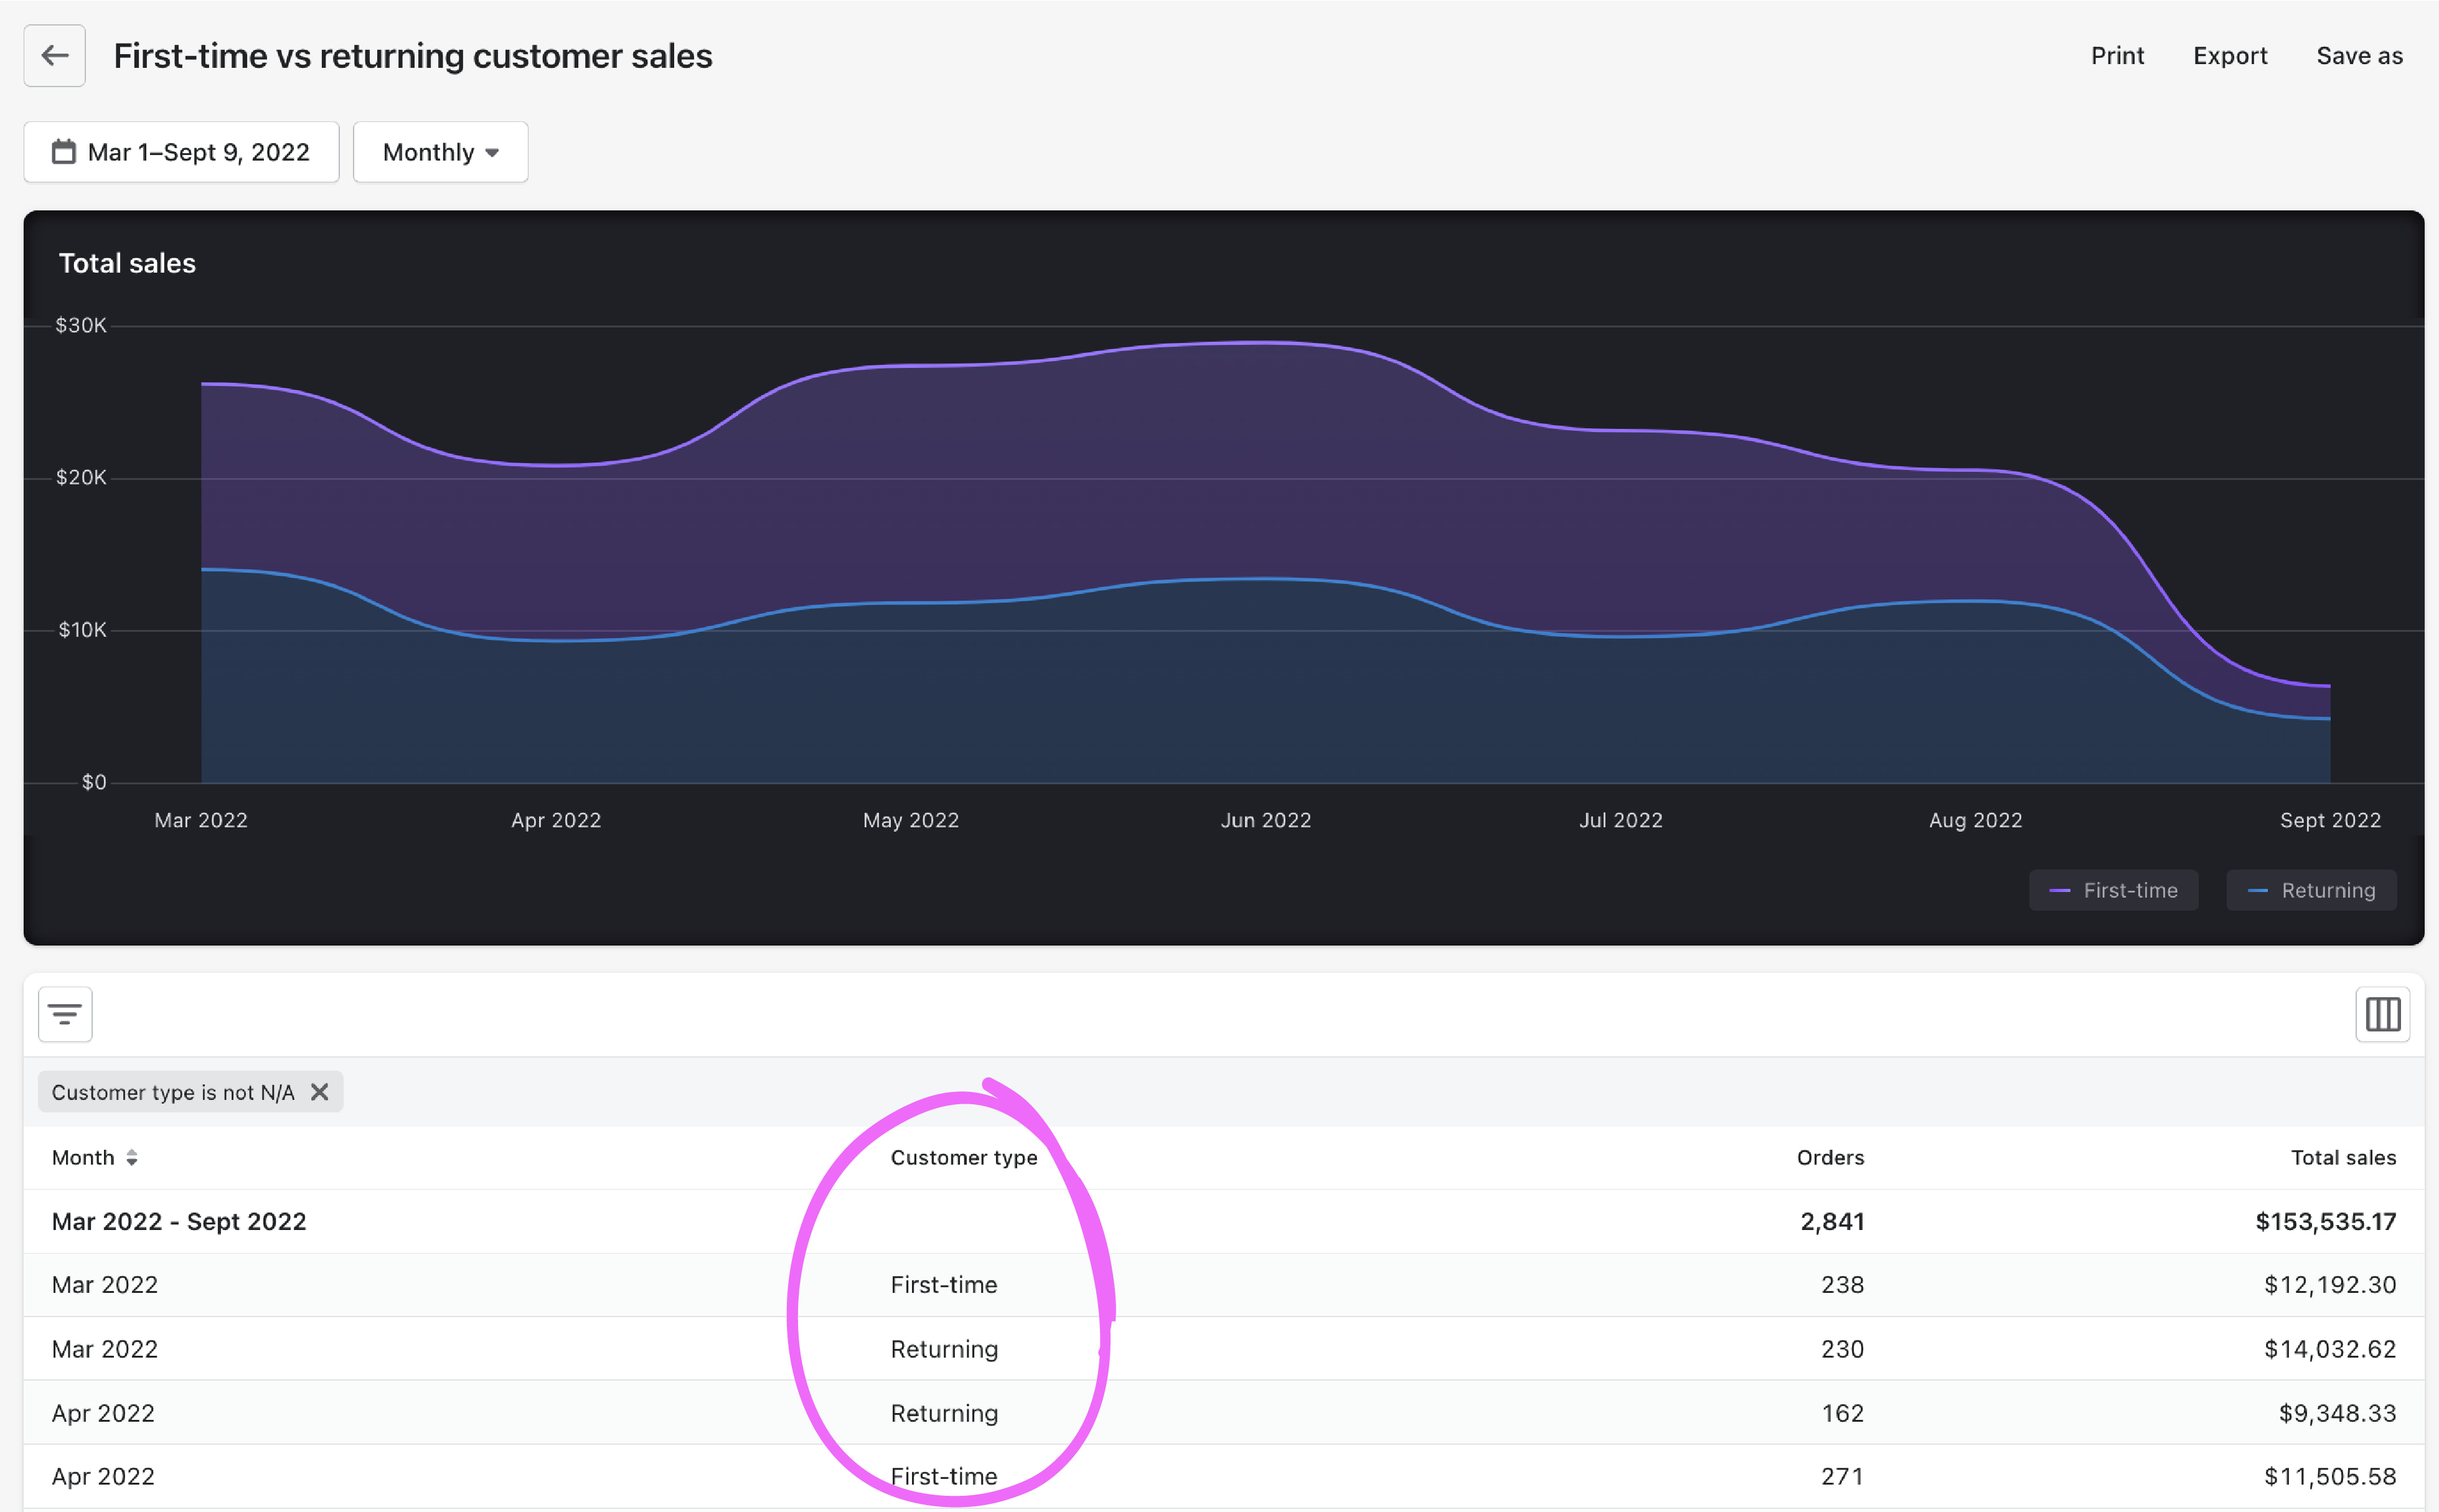
Task: Open the filter options icon
Action: [x=65, y=1014]
